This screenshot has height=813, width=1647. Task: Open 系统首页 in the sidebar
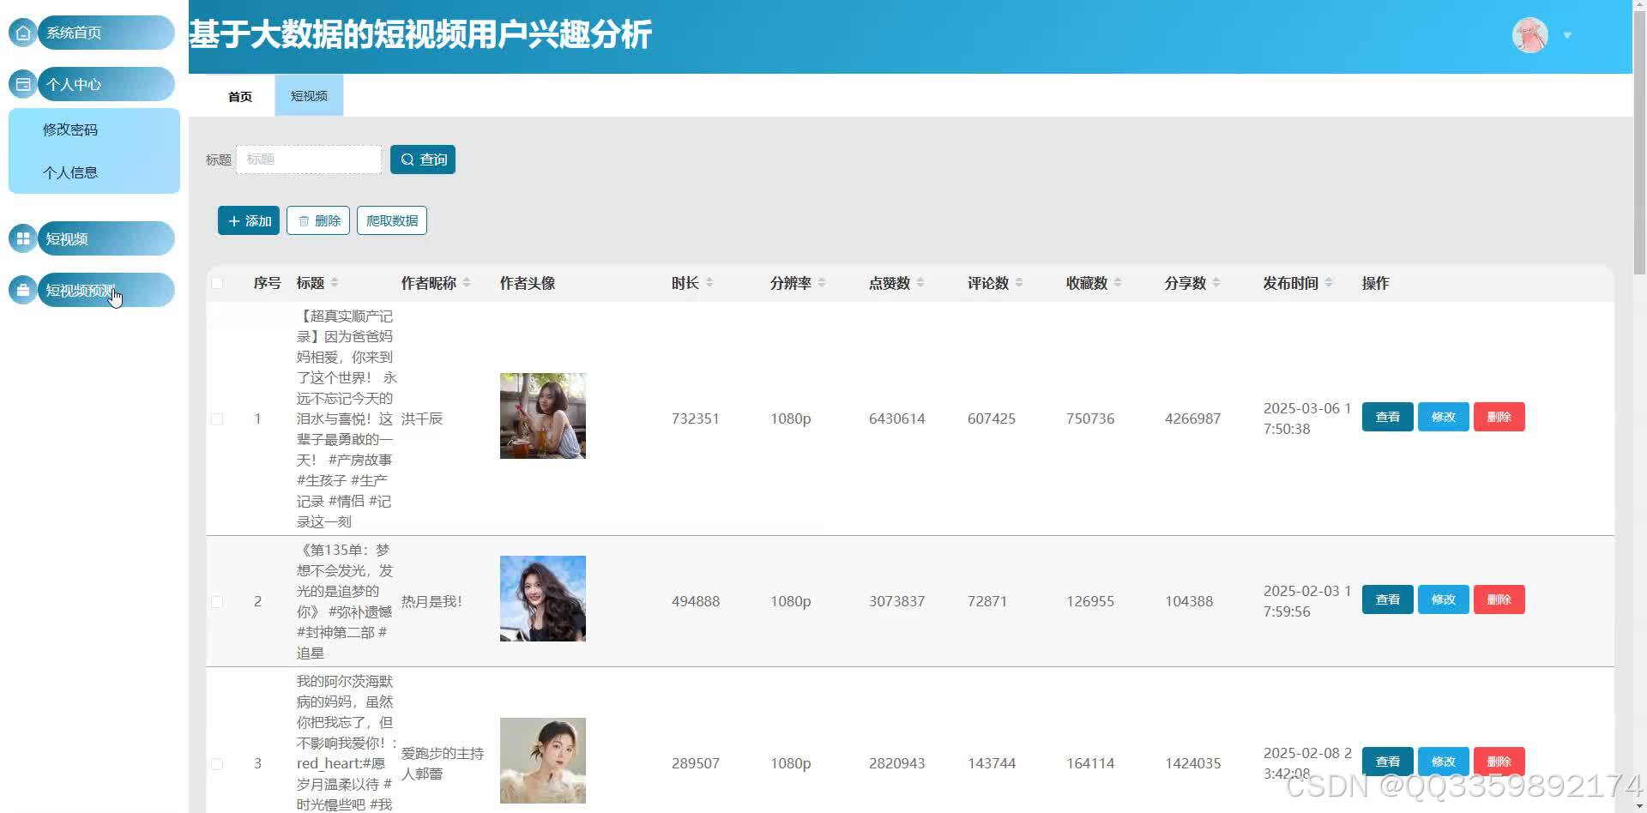click(106, 33)
